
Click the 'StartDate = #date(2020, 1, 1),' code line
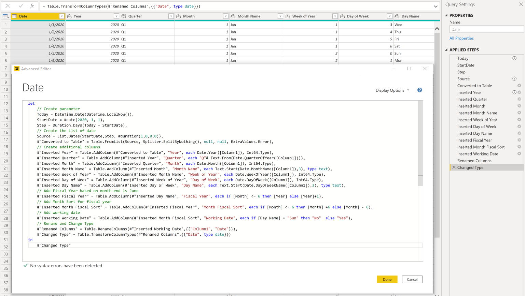coord(70,120)
